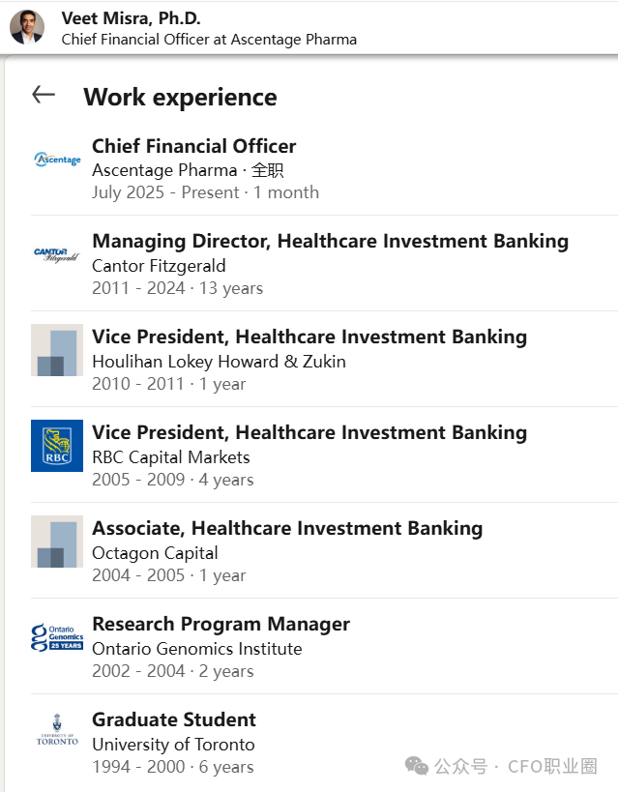This screenshot has width=618, height=792.
Task: Click the RBC Capital Markets logo
Action: click(x=57, y=446)
